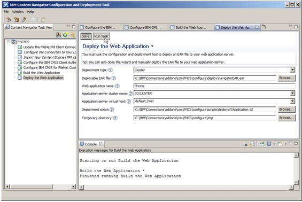Open dropdown arrow next to Open Console icon
The image size is (302, 202).
click(285, 144)
